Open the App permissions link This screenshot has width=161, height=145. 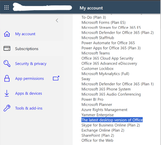(30, 78)
